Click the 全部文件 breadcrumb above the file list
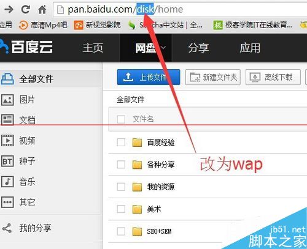The image size is (307, 249). [130, 100]
